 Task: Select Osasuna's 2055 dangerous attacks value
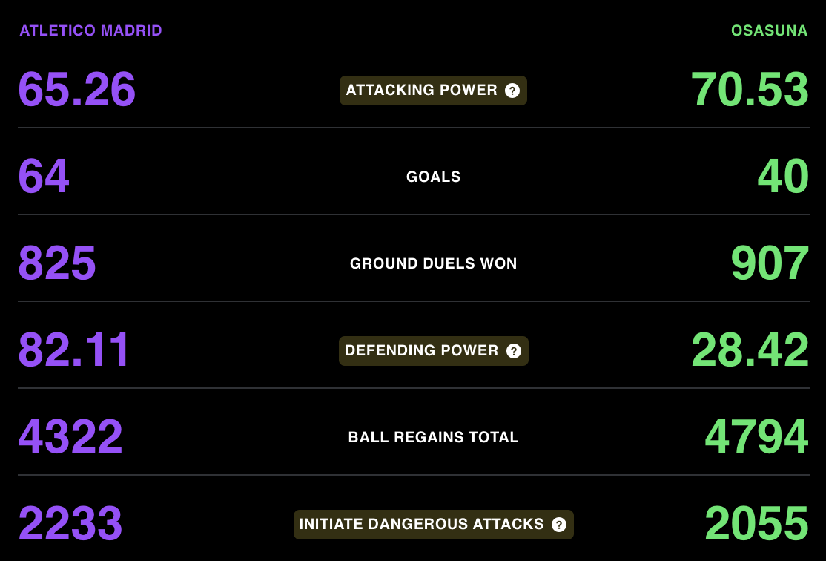(756, 524)
